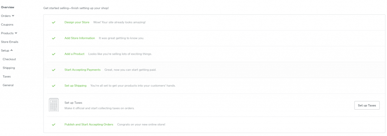Click the checkmark beside Publish and Start Accepting Orders

(54, 125)
